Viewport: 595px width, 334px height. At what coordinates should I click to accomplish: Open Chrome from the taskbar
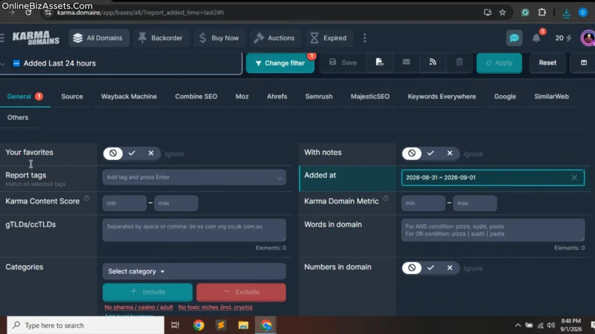199,325
